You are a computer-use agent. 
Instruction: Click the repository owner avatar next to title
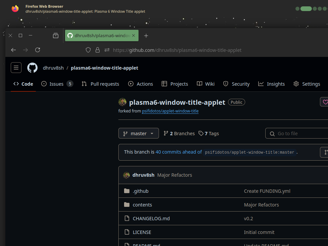tap(122, 102)
